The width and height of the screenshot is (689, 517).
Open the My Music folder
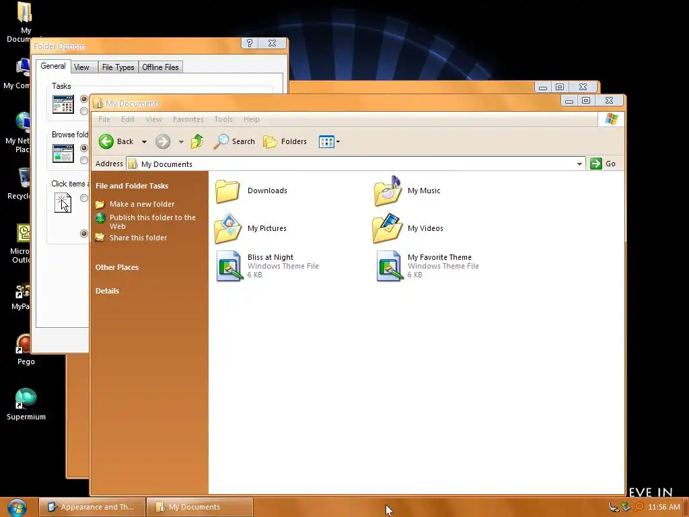(x=406, y=191)
